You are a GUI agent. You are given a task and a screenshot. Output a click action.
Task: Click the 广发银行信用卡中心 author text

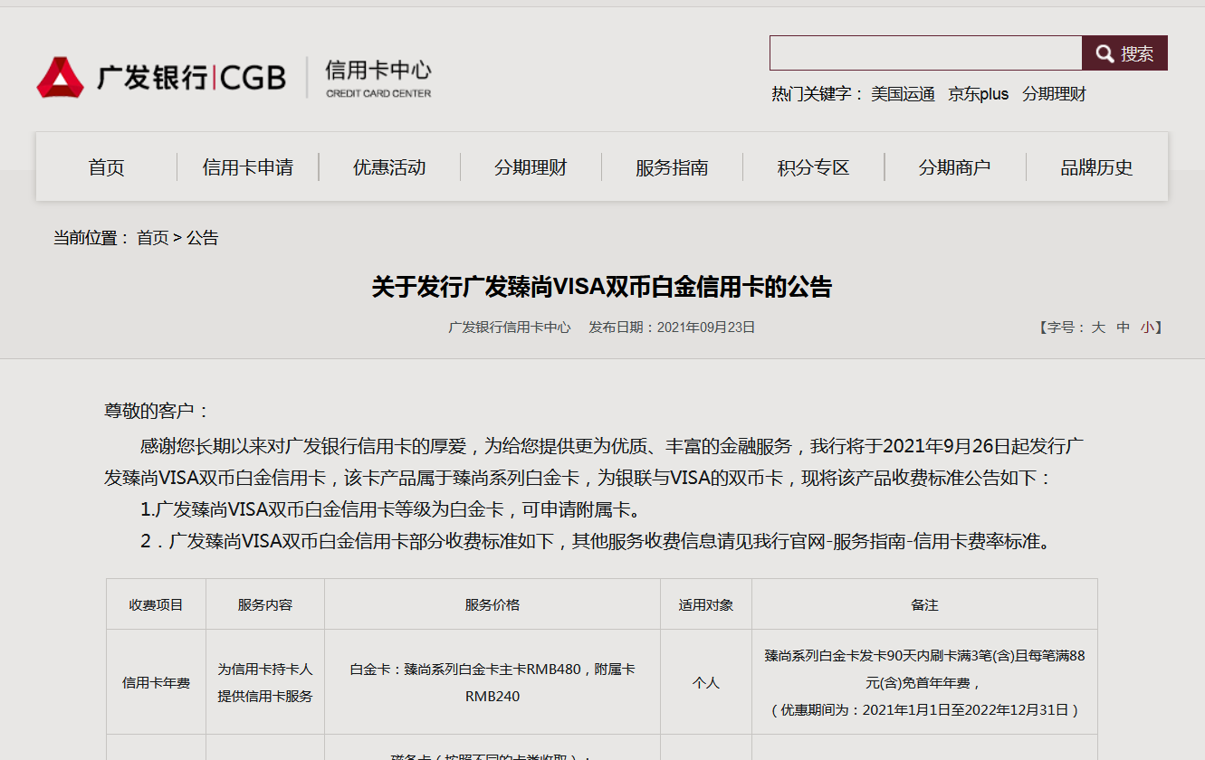click(x=510, y=328)
